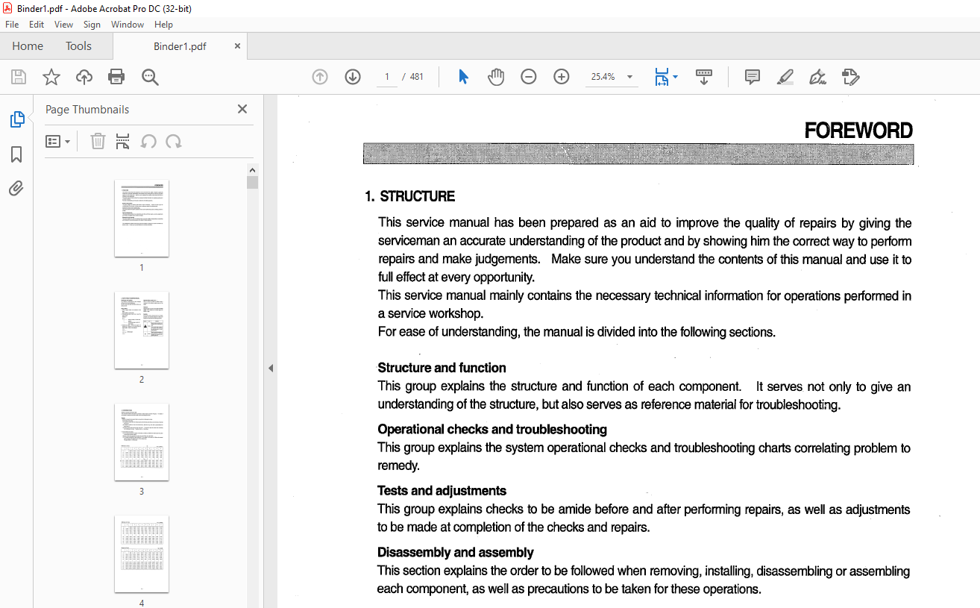Upload the file to cloud storage
Screen dimensions: 980x608
click(84, 77)
